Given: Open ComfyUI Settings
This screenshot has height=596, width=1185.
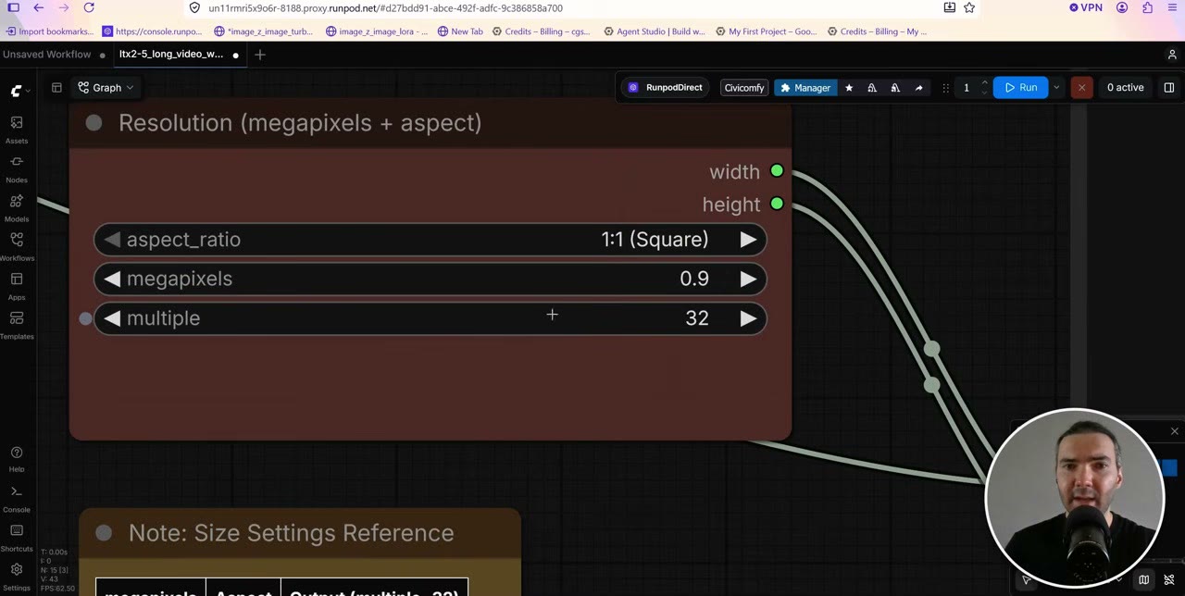Looking at the screenshot, I should point(17,576).
